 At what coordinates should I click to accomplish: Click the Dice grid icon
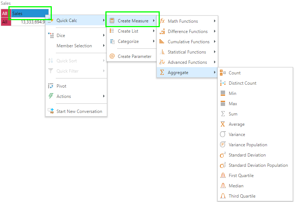[x=51, y=36]
